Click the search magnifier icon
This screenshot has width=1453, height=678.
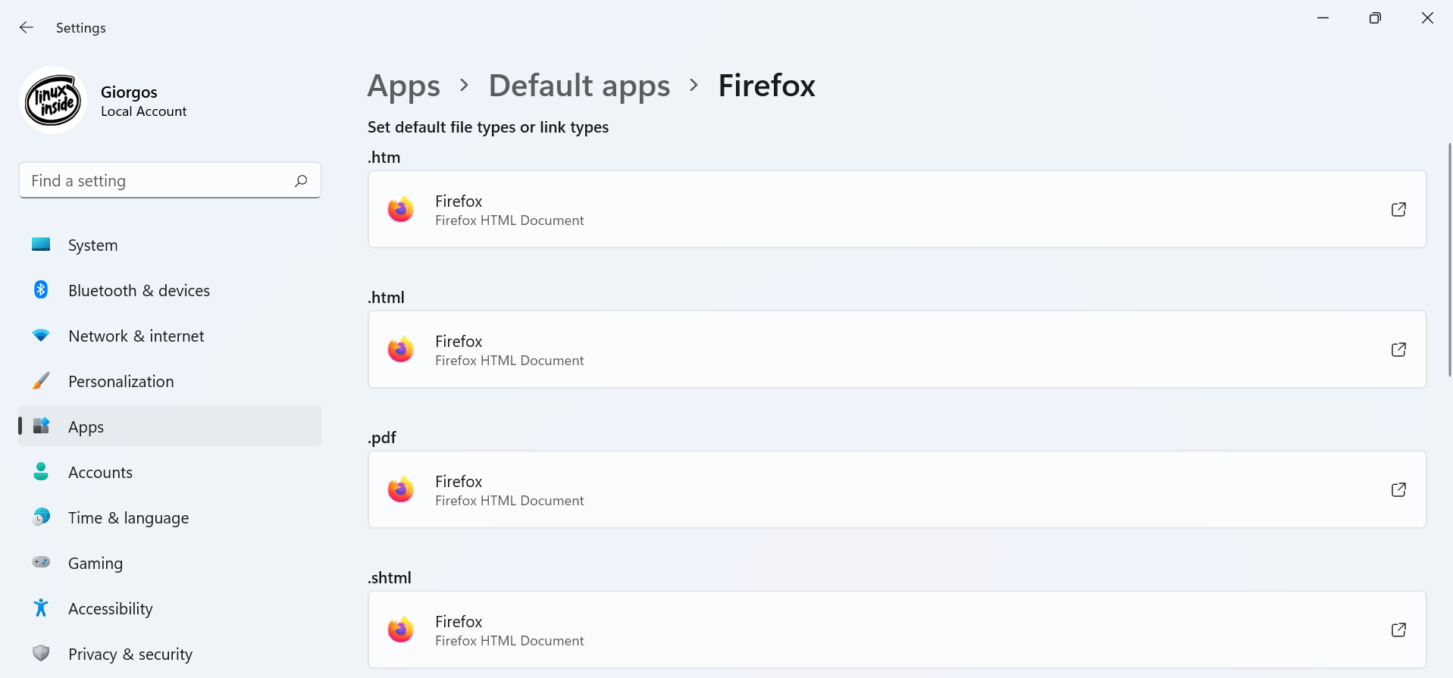(x=301, y=180)
